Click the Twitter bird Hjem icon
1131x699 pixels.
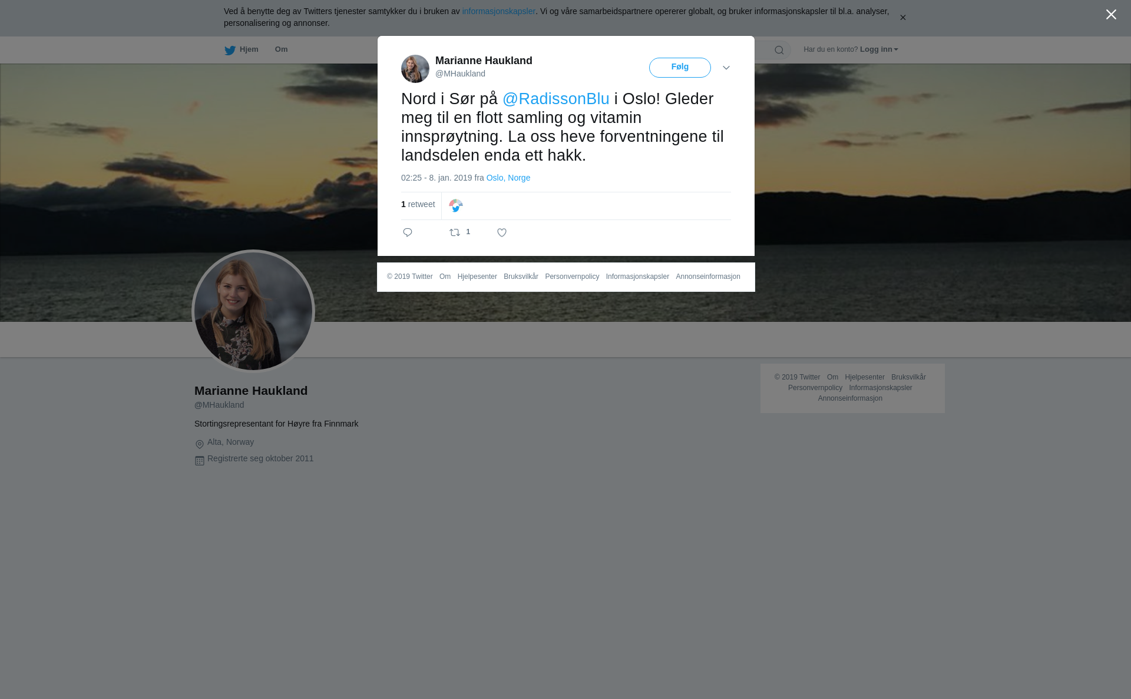pos(230,50)
